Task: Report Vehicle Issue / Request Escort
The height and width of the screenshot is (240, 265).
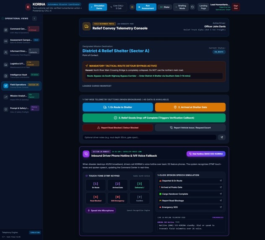Action: point(190,128)
